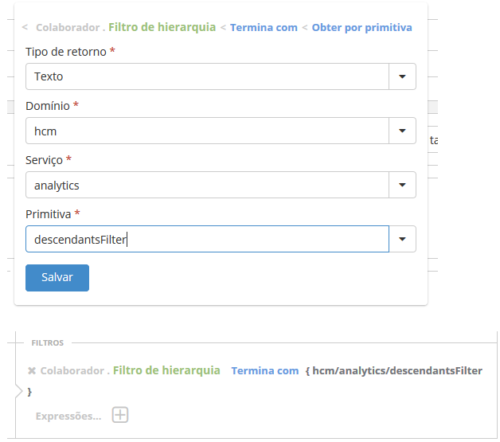Go to Termina com breadcrumb in popup header
The width and height of the screenshot is (500, 442).
[264, 27]
